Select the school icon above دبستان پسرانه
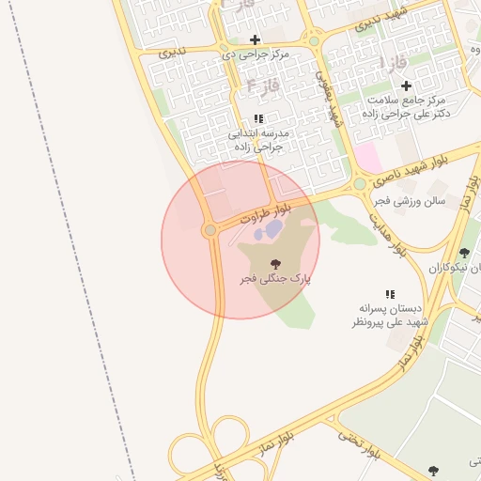This screenshot has height=481, width=481. (x=390, y=294)
